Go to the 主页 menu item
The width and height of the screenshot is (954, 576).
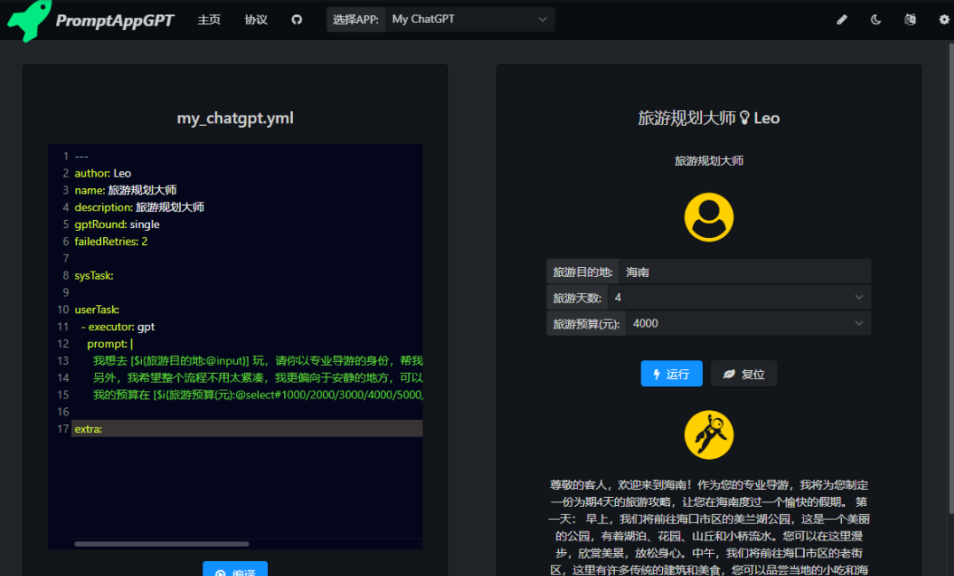coord(209,20)
